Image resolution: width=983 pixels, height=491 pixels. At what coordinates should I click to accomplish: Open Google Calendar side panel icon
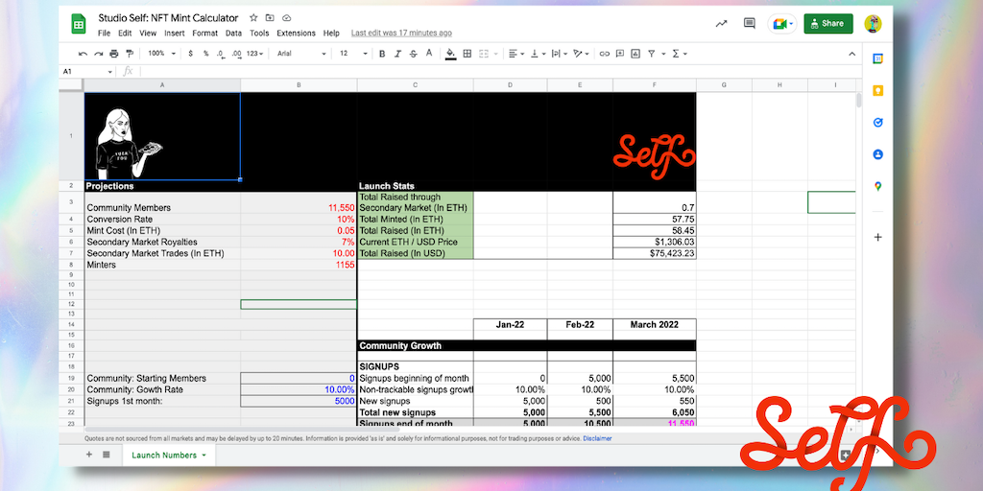click(877, 58)
